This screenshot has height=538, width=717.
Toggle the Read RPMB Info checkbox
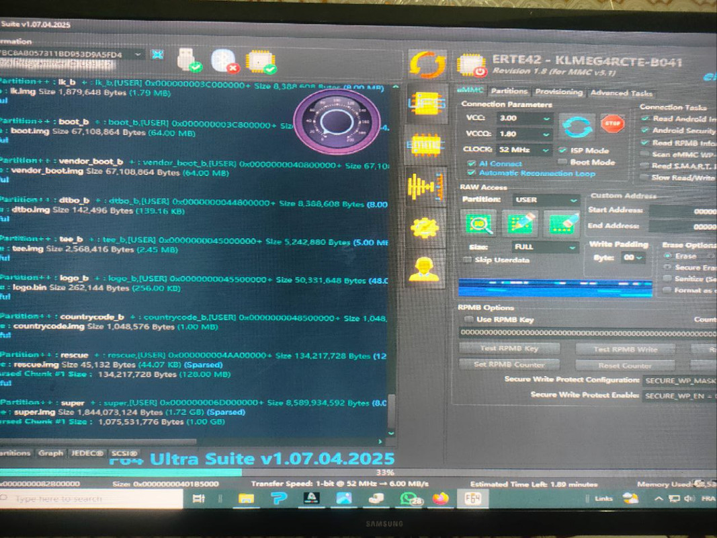pyautogui.click(x=644, y=143)
